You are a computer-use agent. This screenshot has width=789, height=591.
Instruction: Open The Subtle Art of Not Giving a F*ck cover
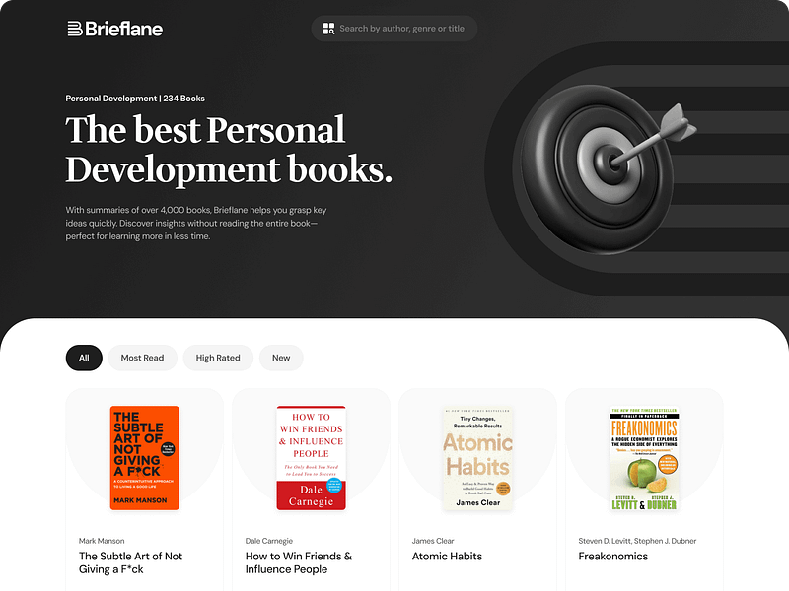point(145,458)
